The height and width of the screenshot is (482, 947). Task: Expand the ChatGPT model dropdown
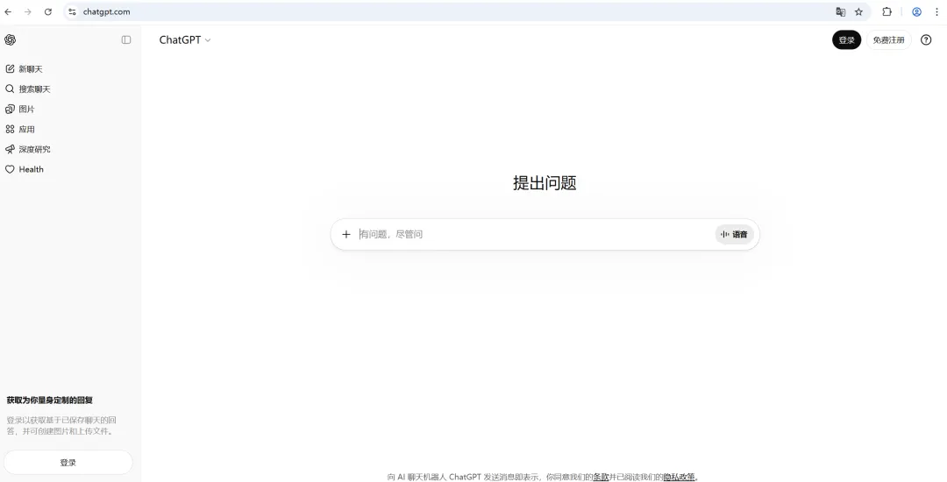pos(185,39)
